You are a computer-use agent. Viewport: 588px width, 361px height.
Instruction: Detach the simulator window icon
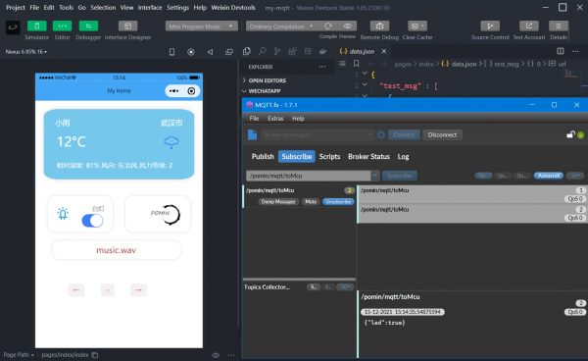click(229, 52)
